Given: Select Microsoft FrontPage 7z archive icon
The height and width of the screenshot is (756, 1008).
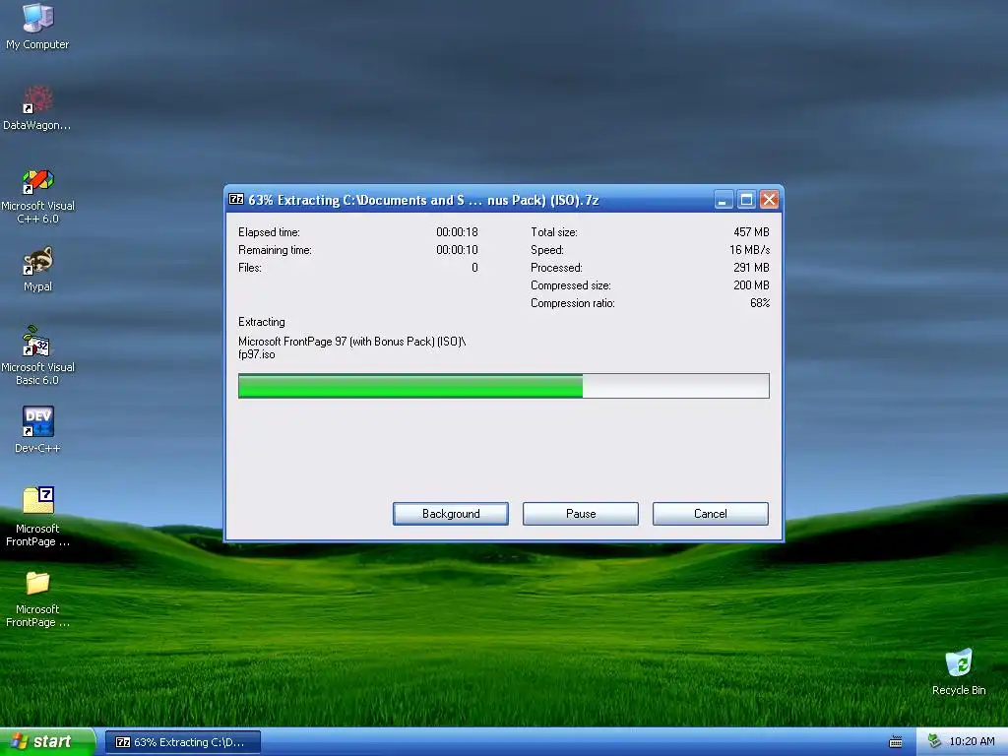Looking at the screenshot, I should click(x=37, y=516).
